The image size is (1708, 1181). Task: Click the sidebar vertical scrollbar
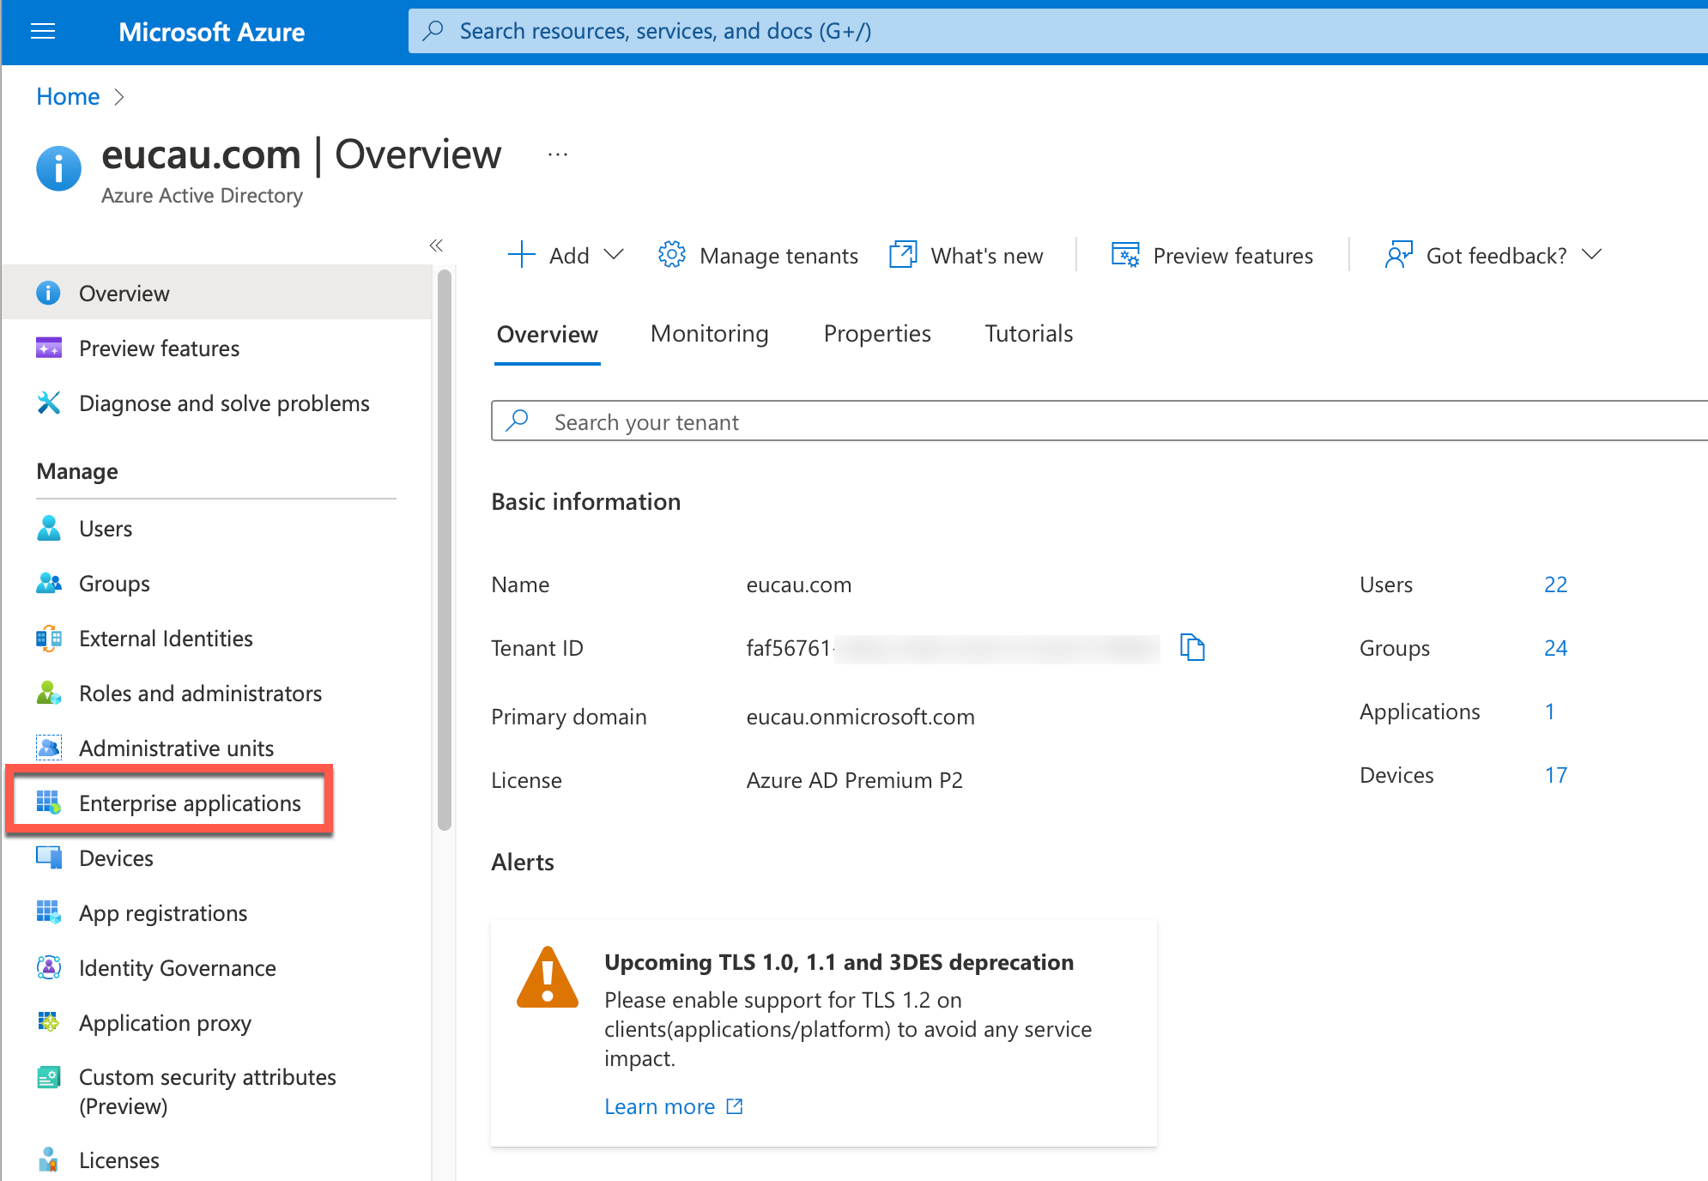pyautogui.click(x=444, y=549)
